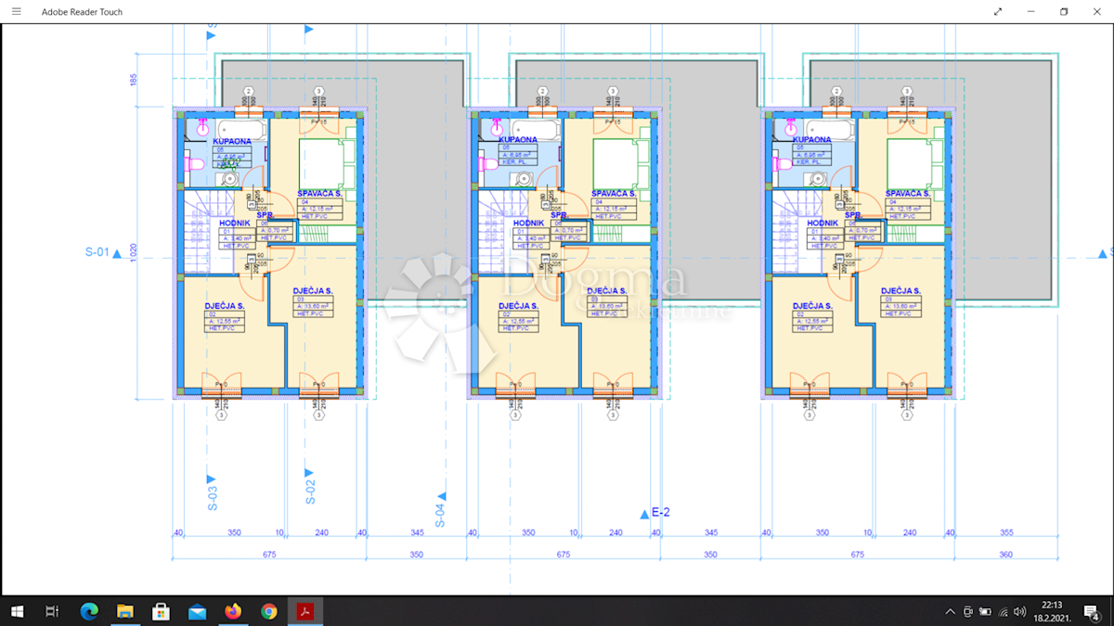The image size is (1114, 626).
Task: Open Microsoft Store from the taskbar
Action: pos(161,611)
